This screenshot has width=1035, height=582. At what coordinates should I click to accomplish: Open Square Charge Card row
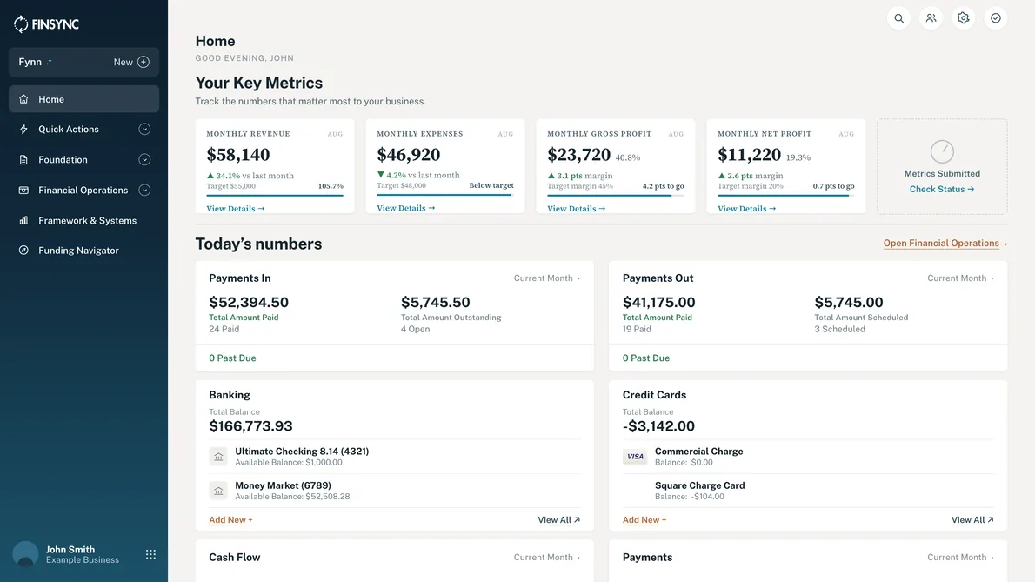pyautogui.click(x=808, y=491)
